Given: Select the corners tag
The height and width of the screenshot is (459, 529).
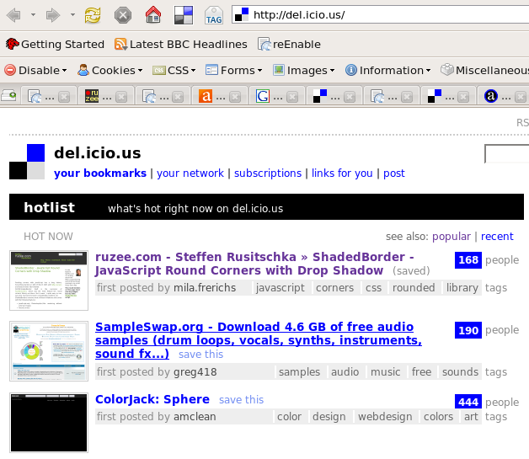Looking at the screenshot, I should (335, 288).
